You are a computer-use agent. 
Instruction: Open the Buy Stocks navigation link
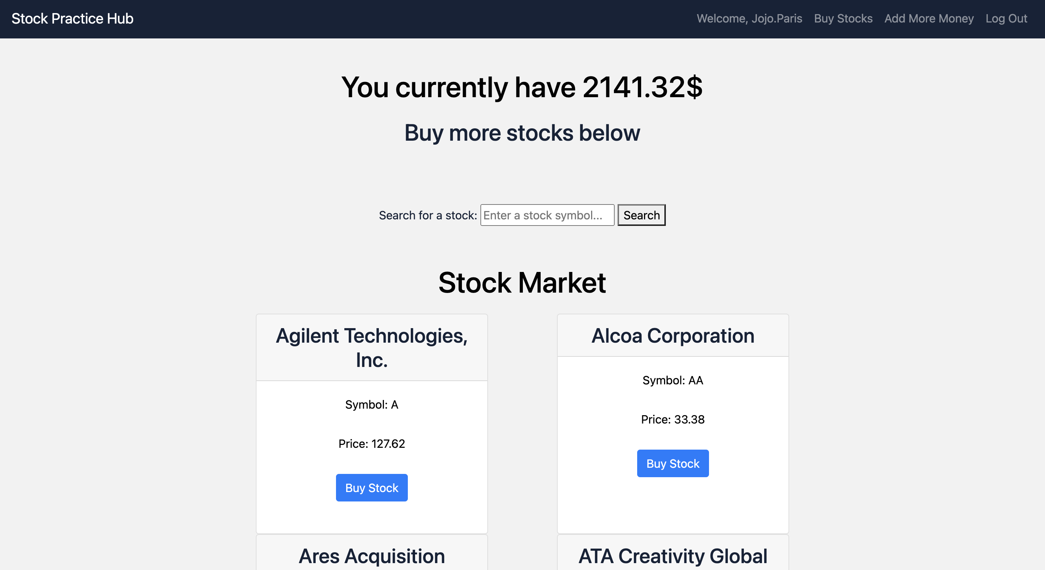(843, 18)
